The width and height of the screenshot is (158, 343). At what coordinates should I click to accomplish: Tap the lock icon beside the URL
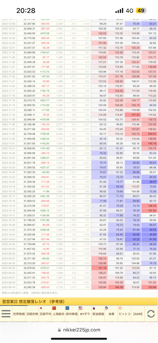[x=59, y=330]
